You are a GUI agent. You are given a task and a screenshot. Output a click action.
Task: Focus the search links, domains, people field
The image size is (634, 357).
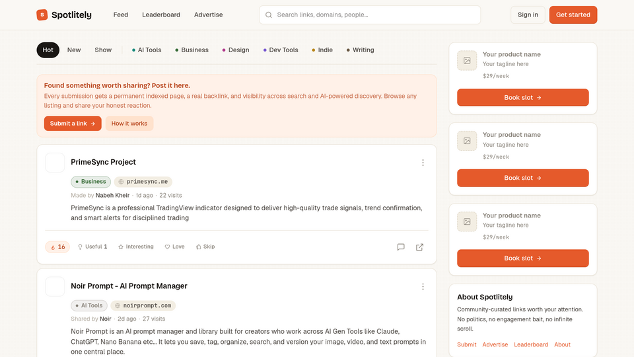coord(370,15)
